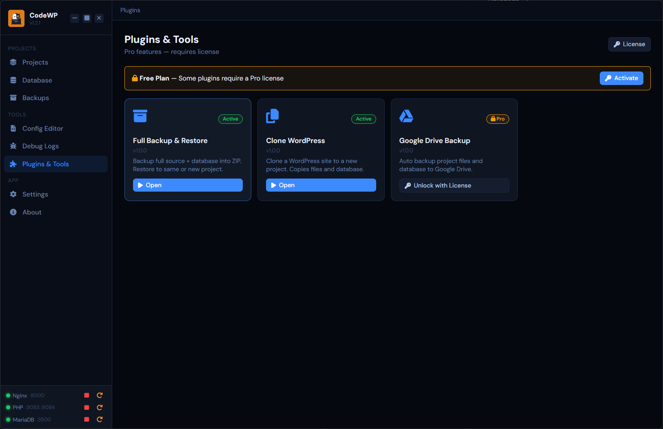Image resolution: width=663 pixels, height=429 pixels.
Task: Click Unlock with License button
Action: pyautogui.click(x=454, y=185)
